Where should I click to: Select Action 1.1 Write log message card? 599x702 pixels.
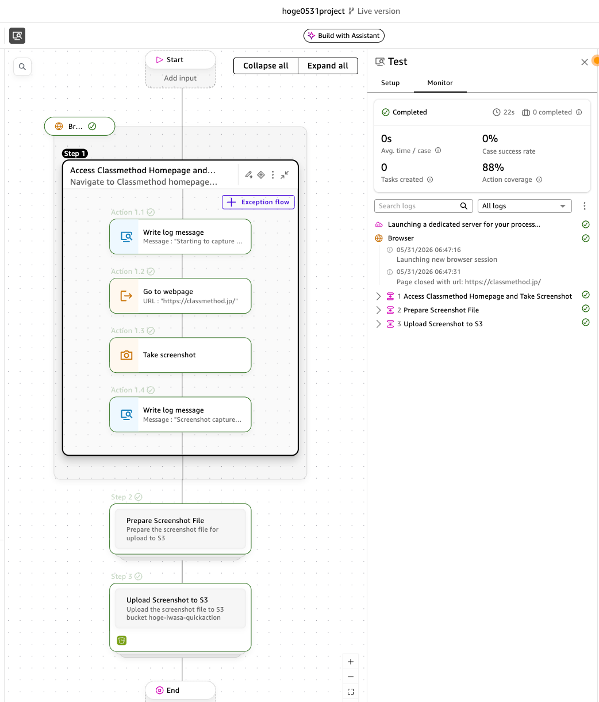181,236
